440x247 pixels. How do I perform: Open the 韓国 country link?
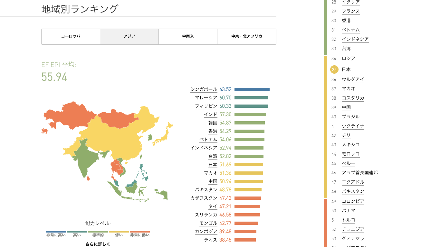(x=213, y=123)
